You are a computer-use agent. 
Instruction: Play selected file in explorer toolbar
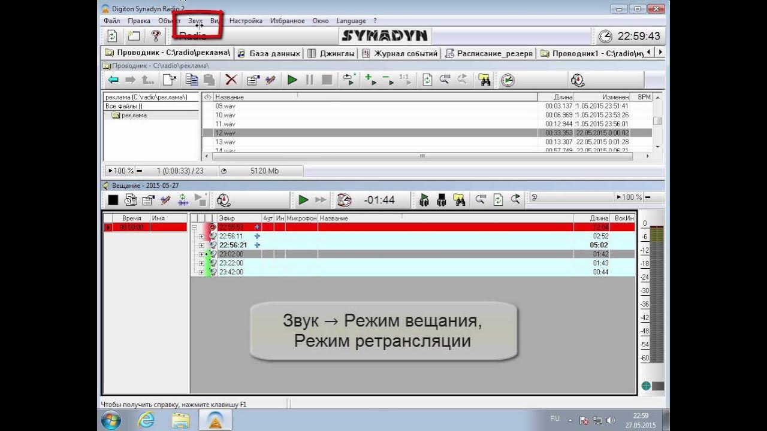click(292, 80)
